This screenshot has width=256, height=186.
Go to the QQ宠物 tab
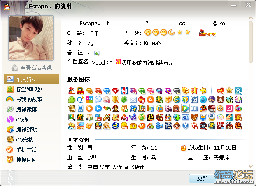pos(32,140)
